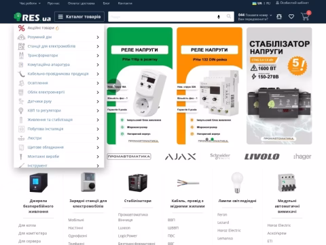Screen dimensions: 326x245
Task: Open the wishlist heart icon
Action: (291, 16)
